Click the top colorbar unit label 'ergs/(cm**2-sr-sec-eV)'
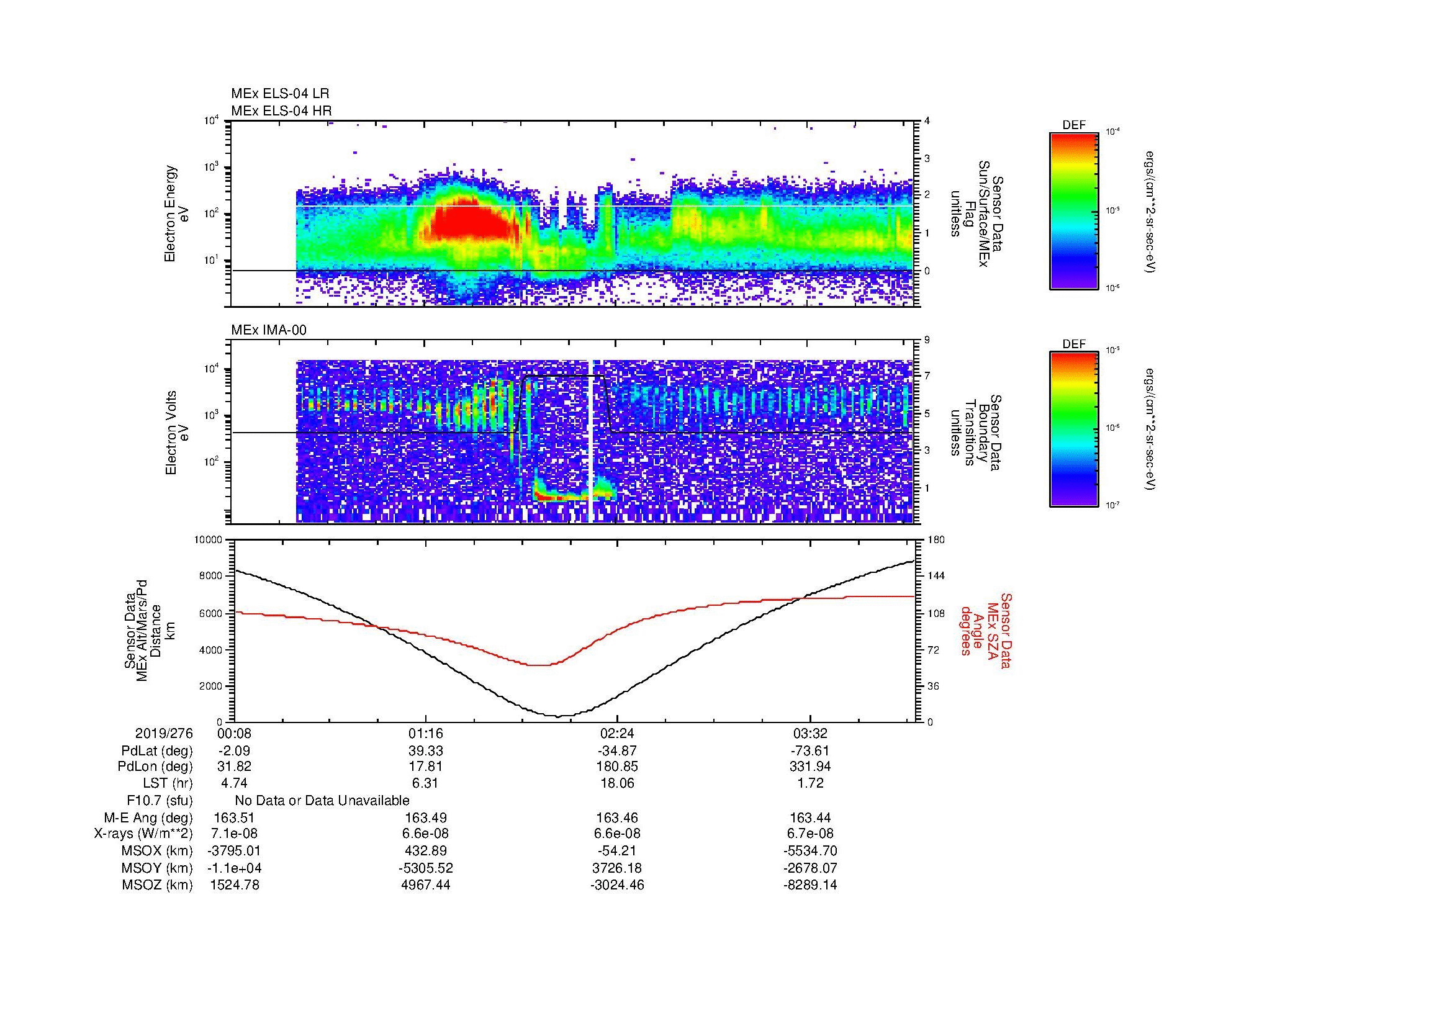The width and height of the screenshot is (1452, 1026). tap(1150, 211)
